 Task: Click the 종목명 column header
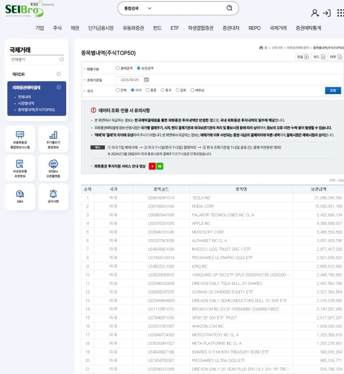[x=241, y=189]
